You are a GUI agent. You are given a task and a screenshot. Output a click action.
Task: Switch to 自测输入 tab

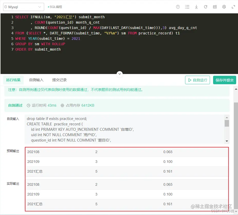tap(36, 80)
